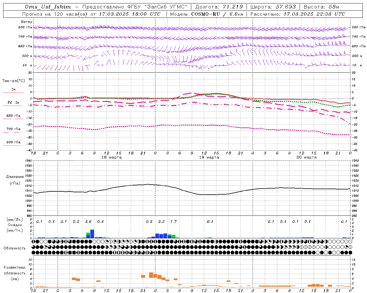Click the 1.7 precipitation total
The width and height of the screenshot is (367, 293).
(x=173, y=222)
